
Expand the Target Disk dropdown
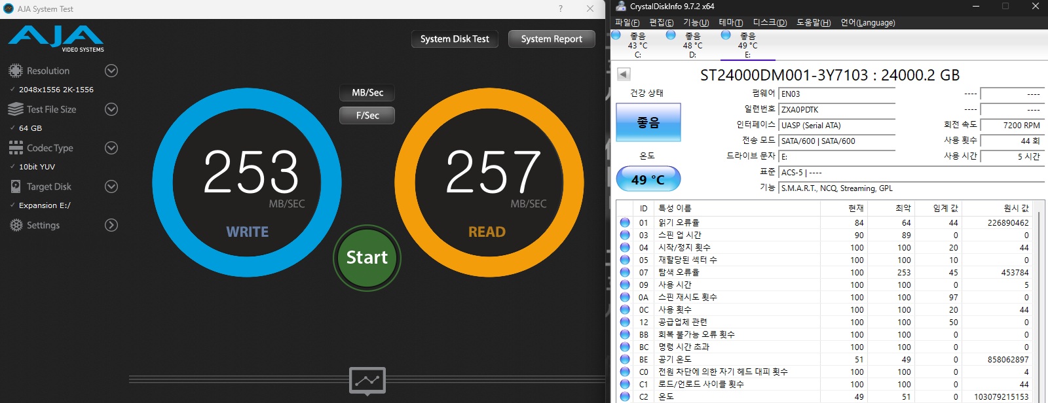point(111,186)
